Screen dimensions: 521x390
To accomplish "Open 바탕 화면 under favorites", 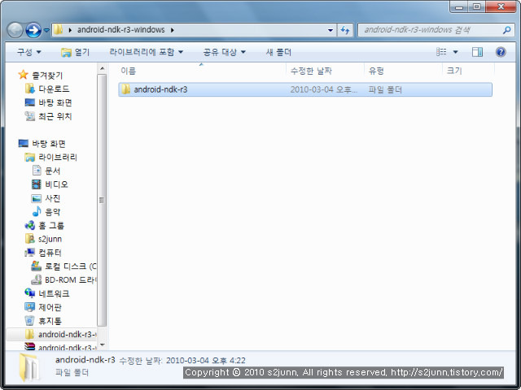I will point(55,102).
